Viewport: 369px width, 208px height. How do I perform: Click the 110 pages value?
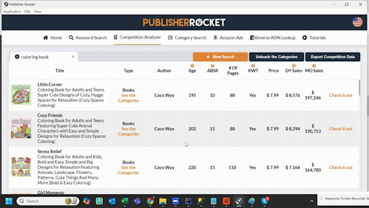point(232,167)
